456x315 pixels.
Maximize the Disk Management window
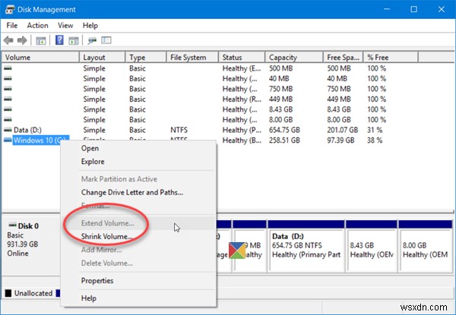(x=414, y=9)
